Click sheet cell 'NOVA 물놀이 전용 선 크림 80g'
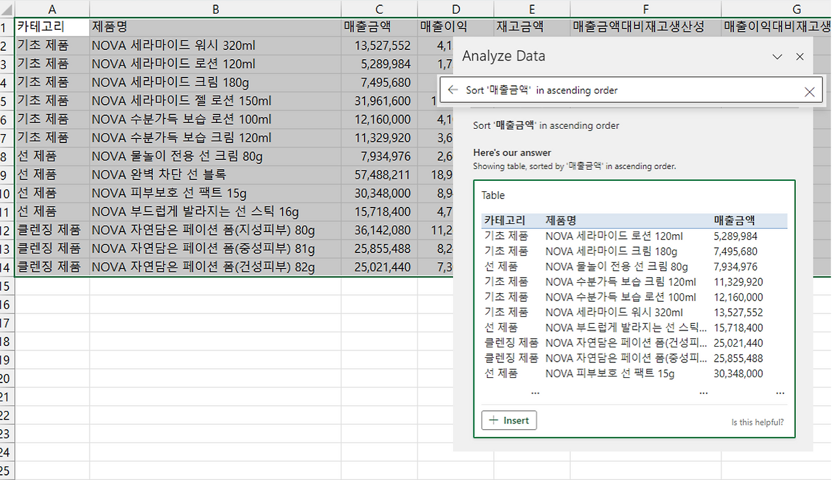This screenshot has height=480, width=833. click(215, 156)
